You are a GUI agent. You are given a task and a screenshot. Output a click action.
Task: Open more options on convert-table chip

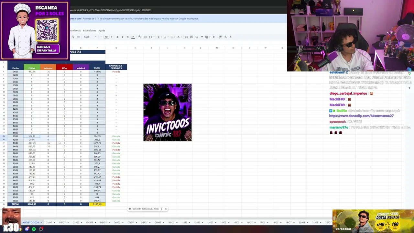161,209
